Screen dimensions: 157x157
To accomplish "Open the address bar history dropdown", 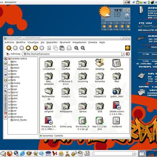I will (x=123, y=54).
